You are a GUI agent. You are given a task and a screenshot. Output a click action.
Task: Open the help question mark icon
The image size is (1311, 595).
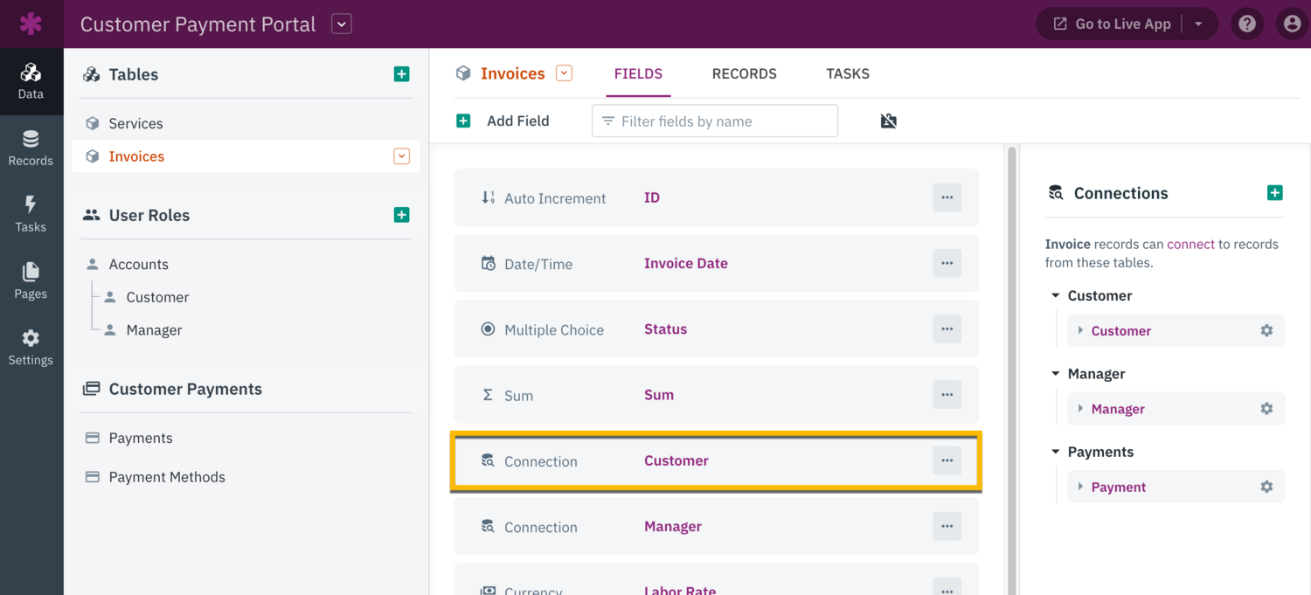(x=1247, y=24)
